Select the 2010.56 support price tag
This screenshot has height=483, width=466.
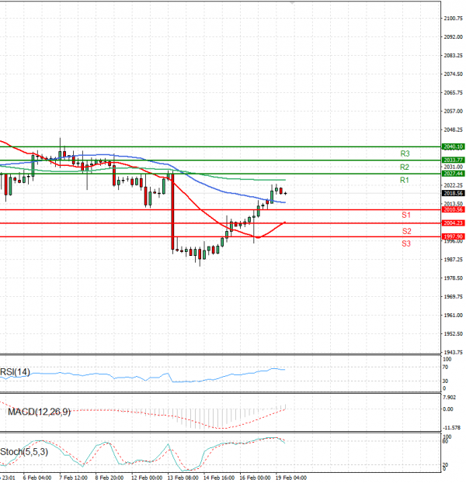coord(453,210)
